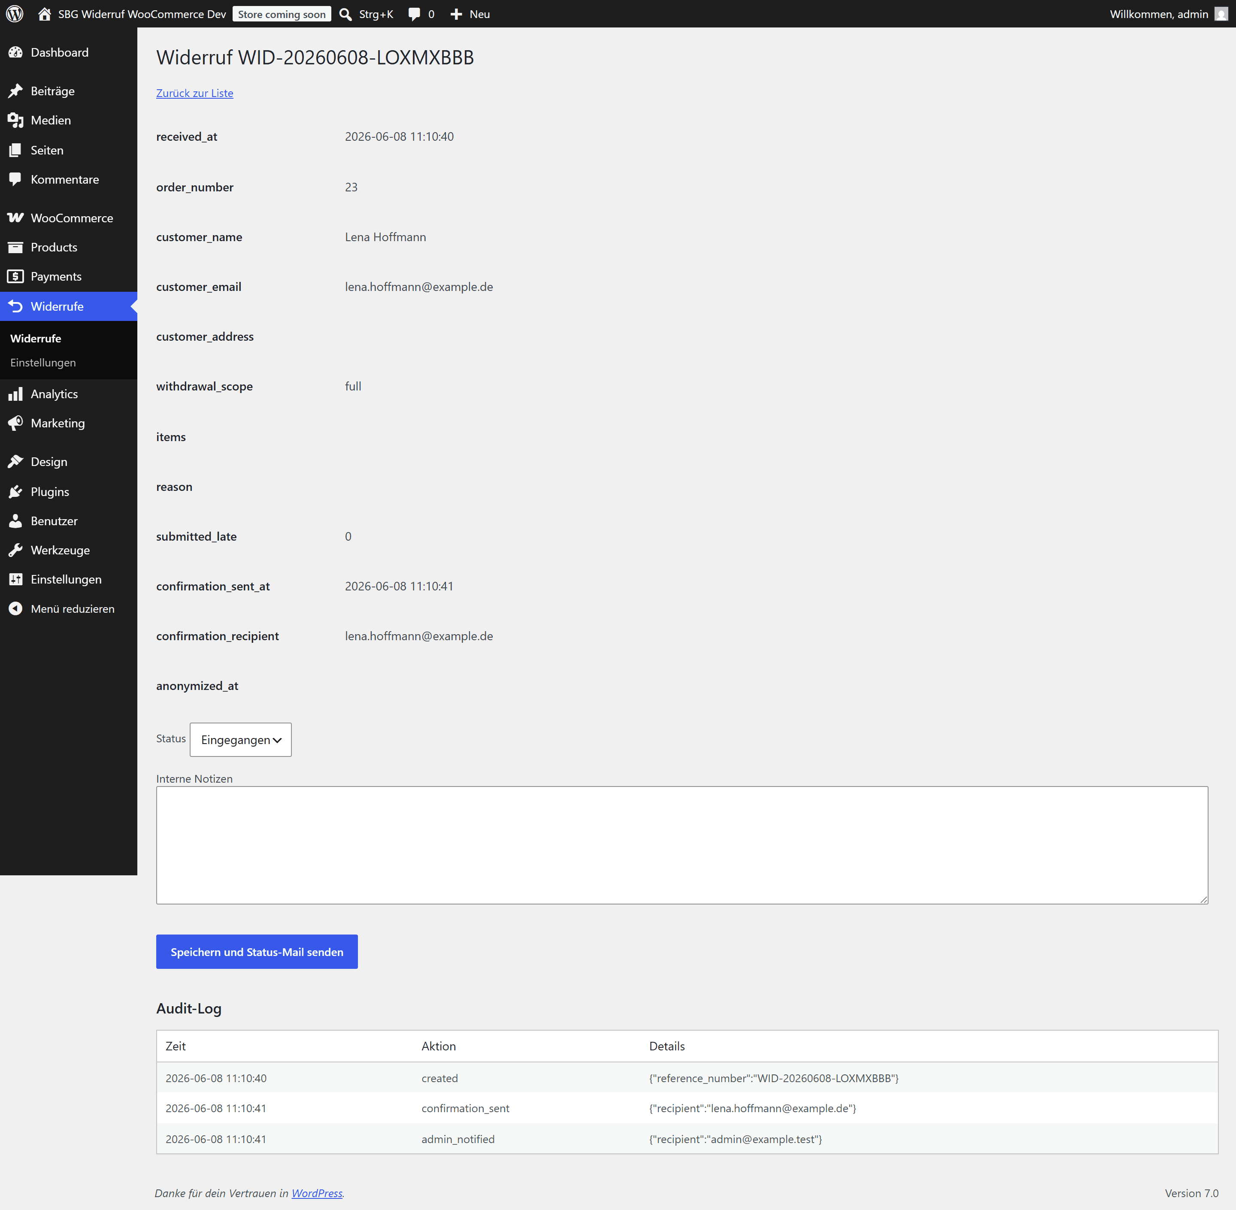Viewport: 1236px width, 1210px height.
Task: Click the Details column header
Action: point(666,1046)
